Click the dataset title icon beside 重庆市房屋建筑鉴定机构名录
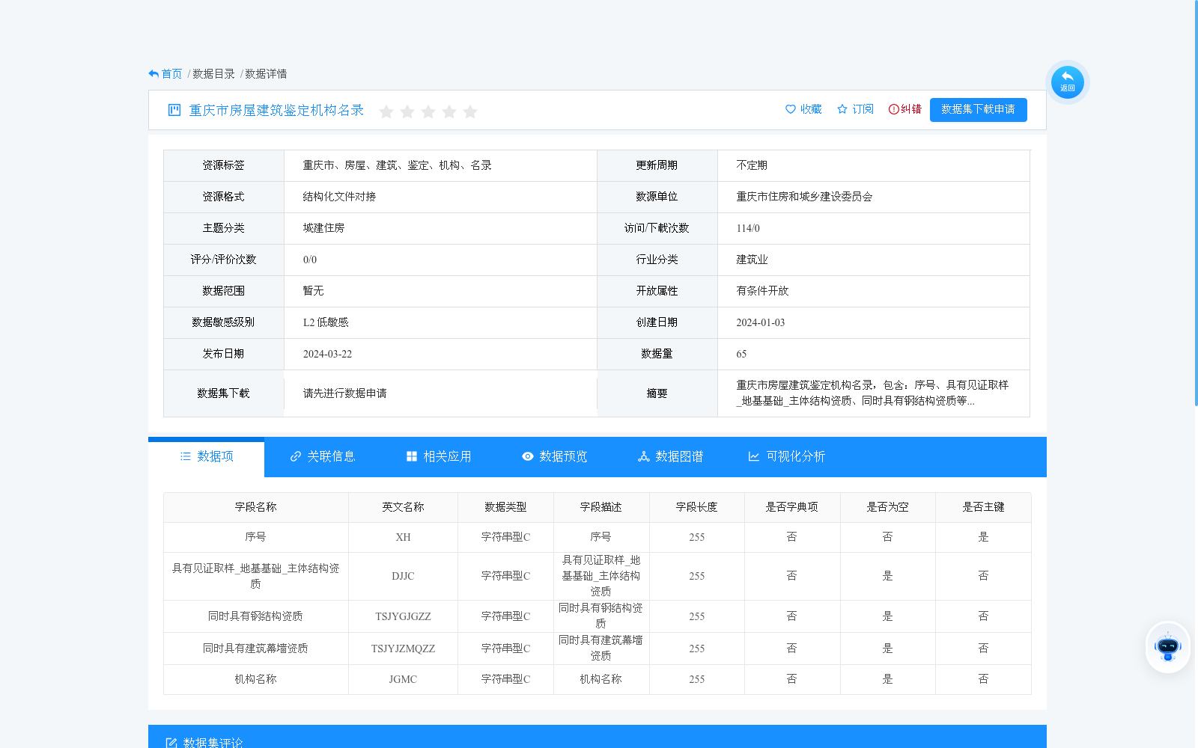Viewport: 1198px width, 748px height. click(x=174, y=110)
